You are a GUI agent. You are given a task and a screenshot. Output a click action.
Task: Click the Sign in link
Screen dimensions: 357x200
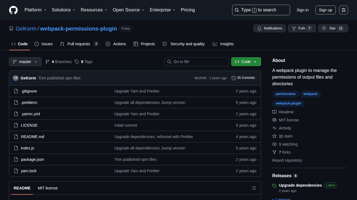tap(303, 10)
